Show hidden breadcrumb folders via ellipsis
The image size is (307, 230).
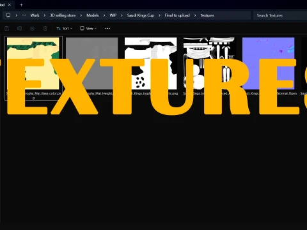click(24, 15)
